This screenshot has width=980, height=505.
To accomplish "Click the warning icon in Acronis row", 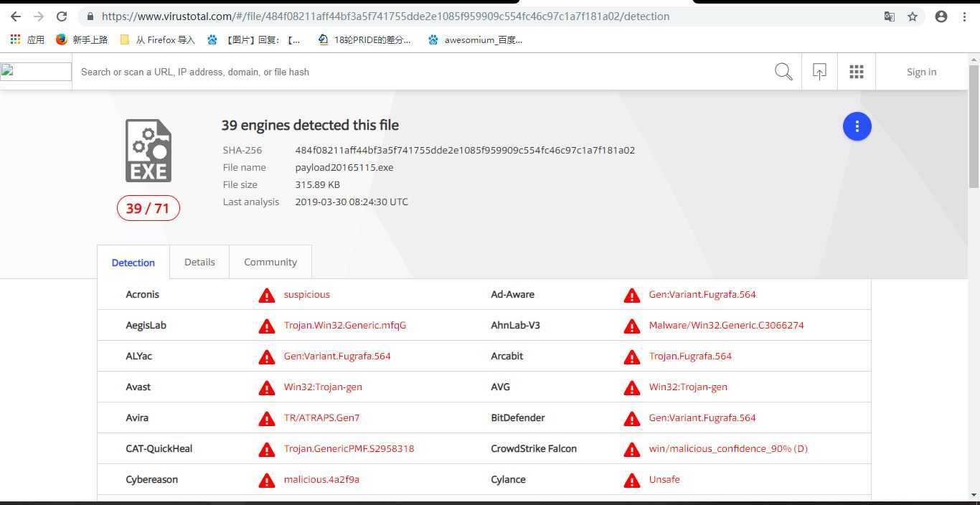I will (267, 295).
